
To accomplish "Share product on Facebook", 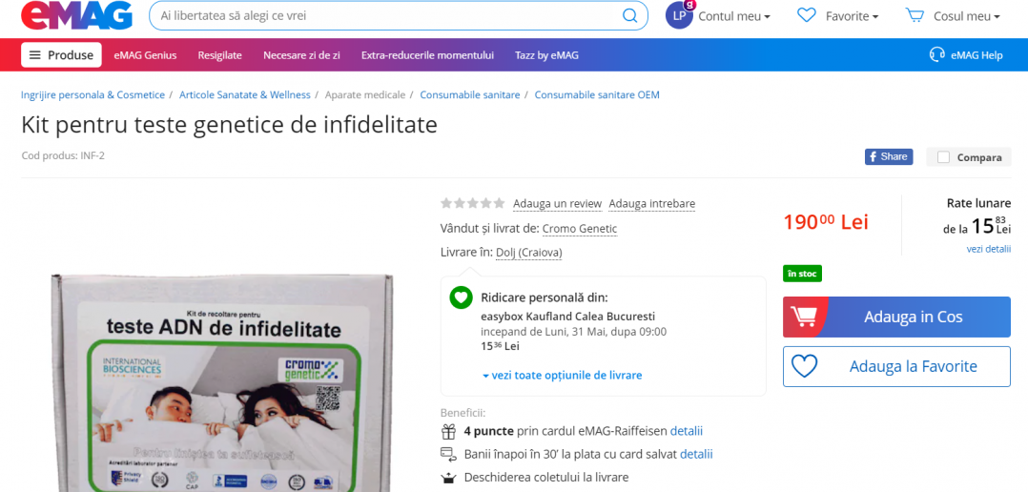I will click(888, 156).
